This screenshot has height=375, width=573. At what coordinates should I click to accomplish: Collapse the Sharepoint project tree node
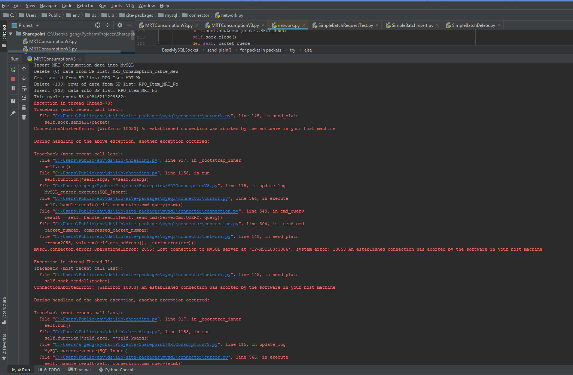(x=11, y=34)
